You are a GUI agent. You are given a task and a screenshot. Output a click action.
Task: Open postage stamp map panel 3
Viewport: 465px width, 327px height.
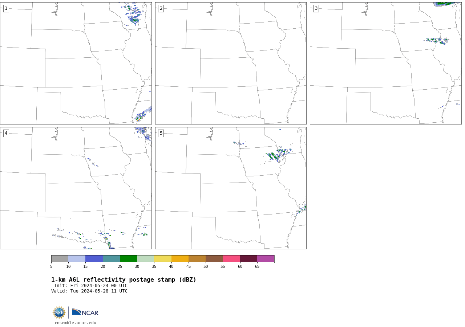coord(385,63)
